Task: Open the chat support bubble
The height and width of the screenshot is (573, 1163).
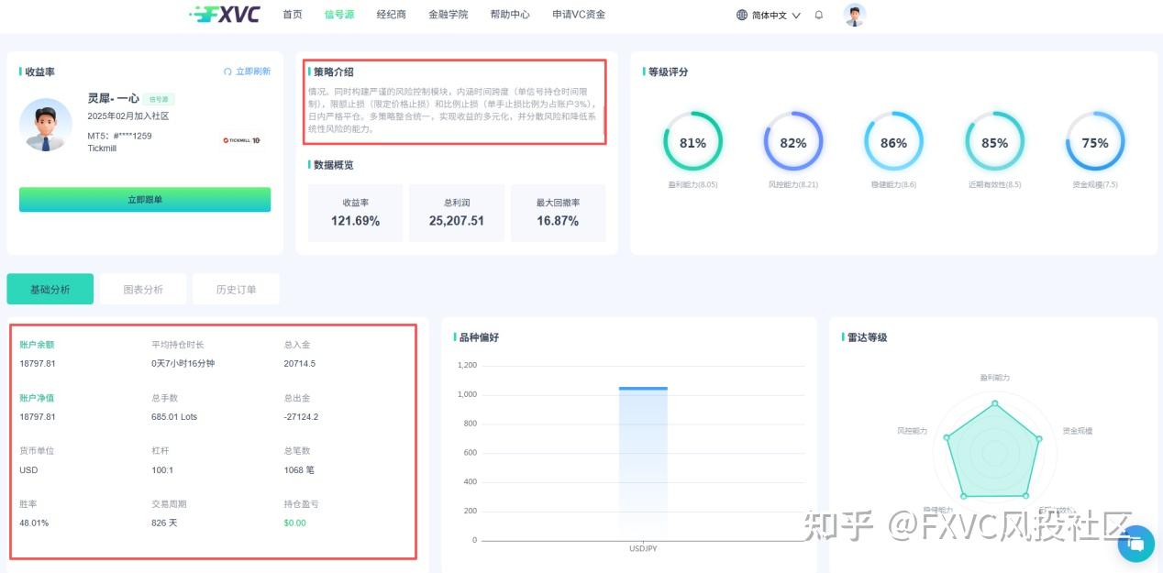Action: (1136, 544)
